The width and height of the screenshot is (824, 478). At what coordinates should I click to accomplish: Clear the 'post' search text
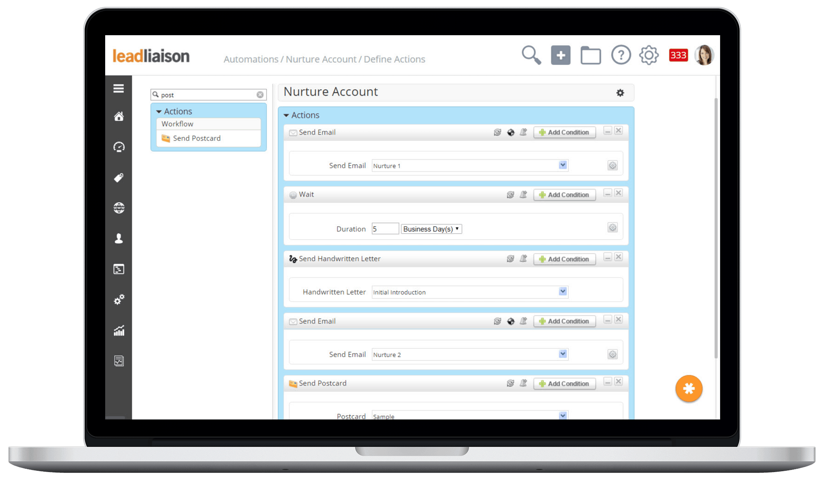click(260, 95)
